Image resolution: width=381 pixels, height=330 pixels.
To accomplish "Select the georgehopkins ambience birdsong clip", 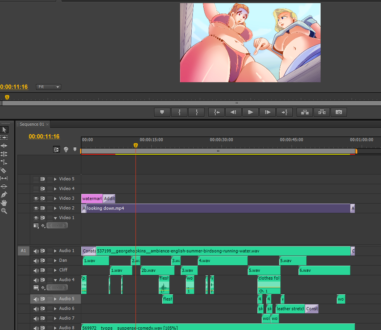I will click(x=223, y=251).
